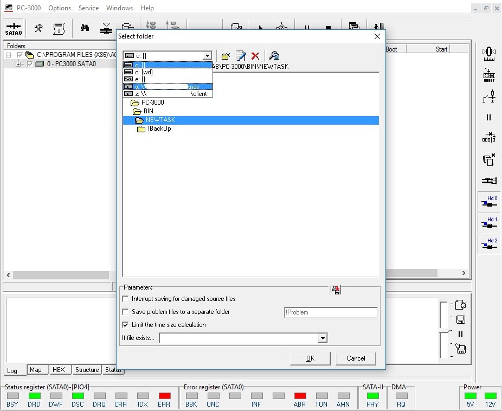Click the power switch icon on right panel
The height and width of the screenshot is (411, 502).
pos(489,97)
